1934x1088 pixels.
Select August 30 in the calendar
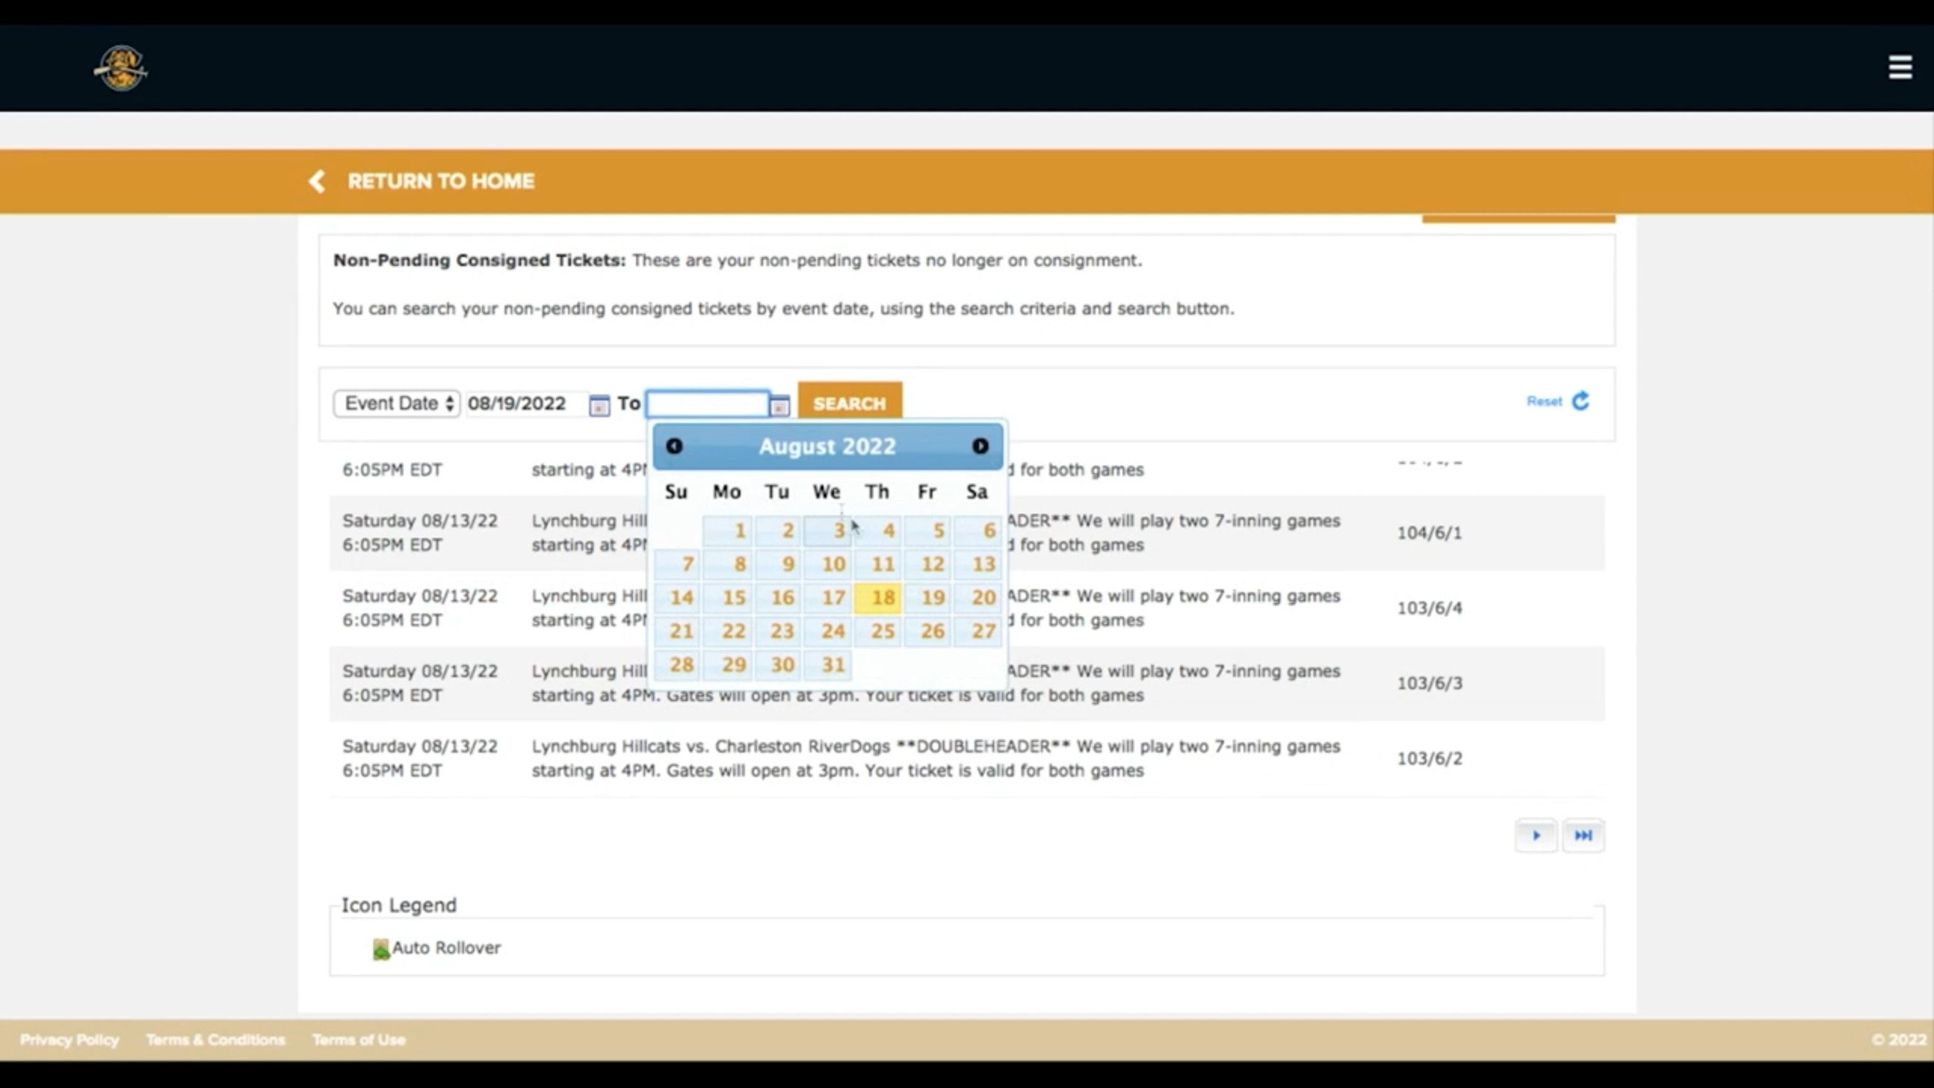[778, 666]
